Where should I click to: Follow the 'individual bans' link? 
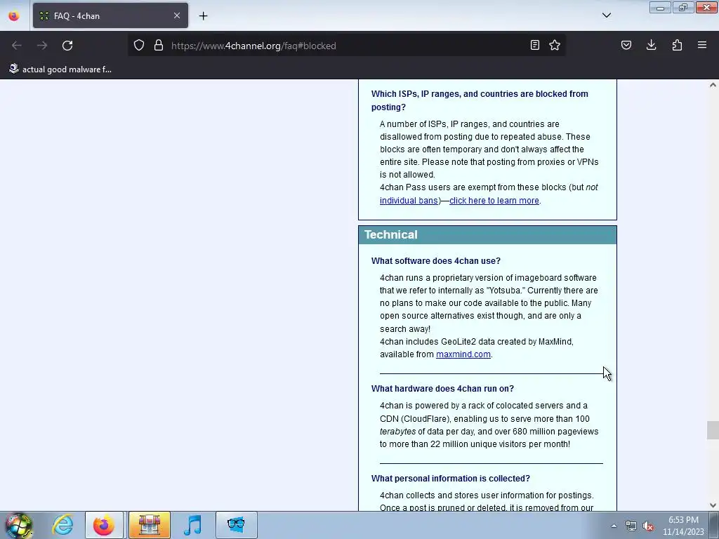409,201
